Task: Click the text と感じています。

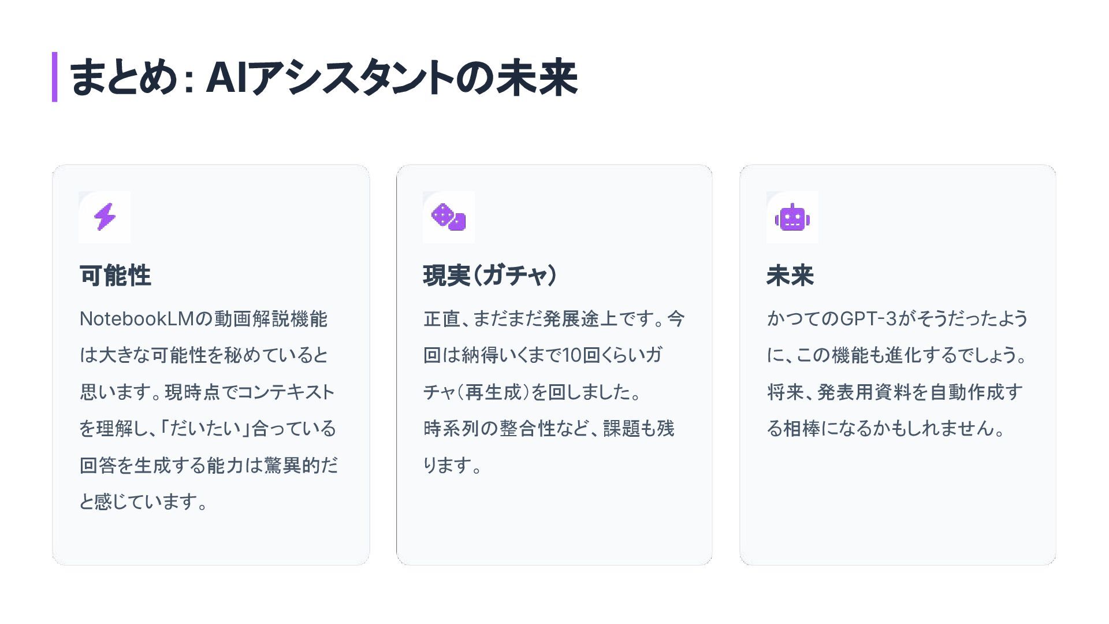Action: tap(144, 502)
